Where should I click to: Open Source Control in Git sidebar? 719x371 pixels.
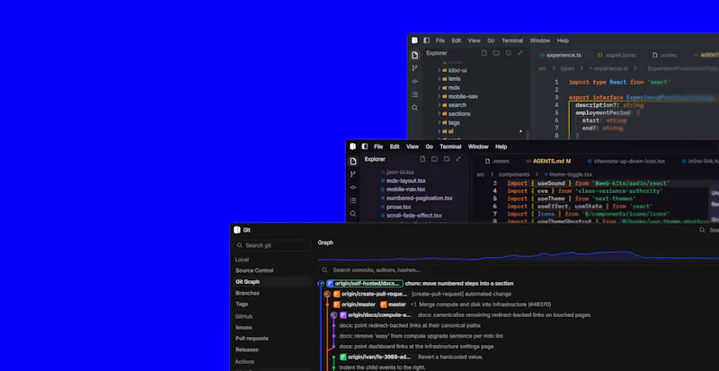pyautogui.click(x=254, y=270)
